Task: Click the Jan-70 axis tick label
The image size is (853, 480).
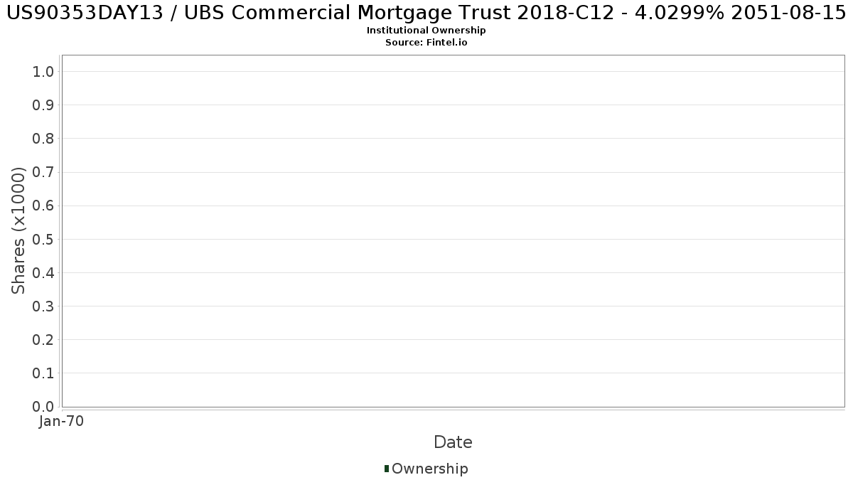Action: tap(62, 422)
